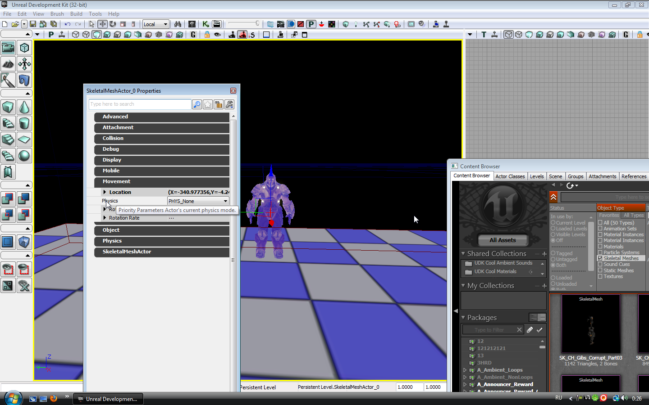Click the binoculars search icon
This screenshot has height=405, width=649.
pos(178,24)
